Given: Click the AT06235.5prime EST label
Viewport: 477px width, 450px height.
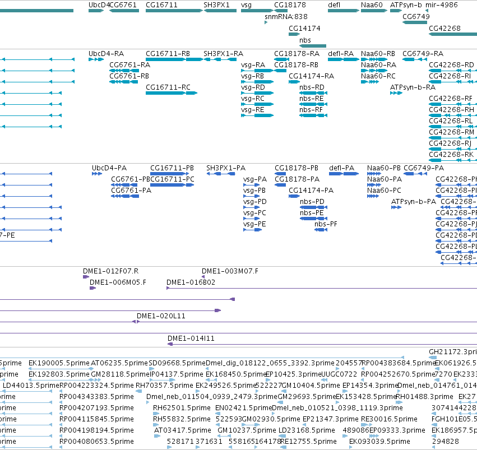Looking at the screenshot, I should point(119,363).
